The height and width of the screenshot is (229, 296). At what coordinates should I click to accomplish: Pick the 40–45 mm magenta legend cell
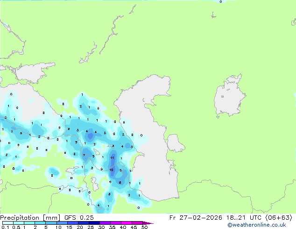(x=127, y=223)
